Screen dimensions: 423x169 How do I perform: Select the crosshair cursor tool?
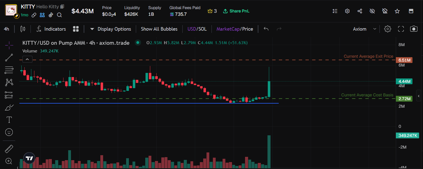point(9,45)
